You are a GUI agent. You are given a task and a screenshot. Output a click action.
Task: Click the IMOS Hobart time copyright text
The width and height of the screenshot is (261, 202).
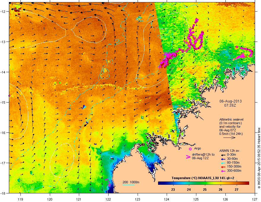click(259, 158)
